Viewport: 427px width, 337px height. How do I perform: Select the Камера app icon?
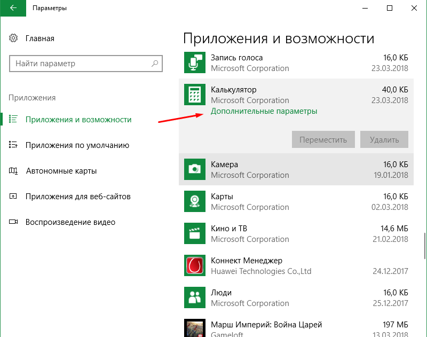(195, 169)
